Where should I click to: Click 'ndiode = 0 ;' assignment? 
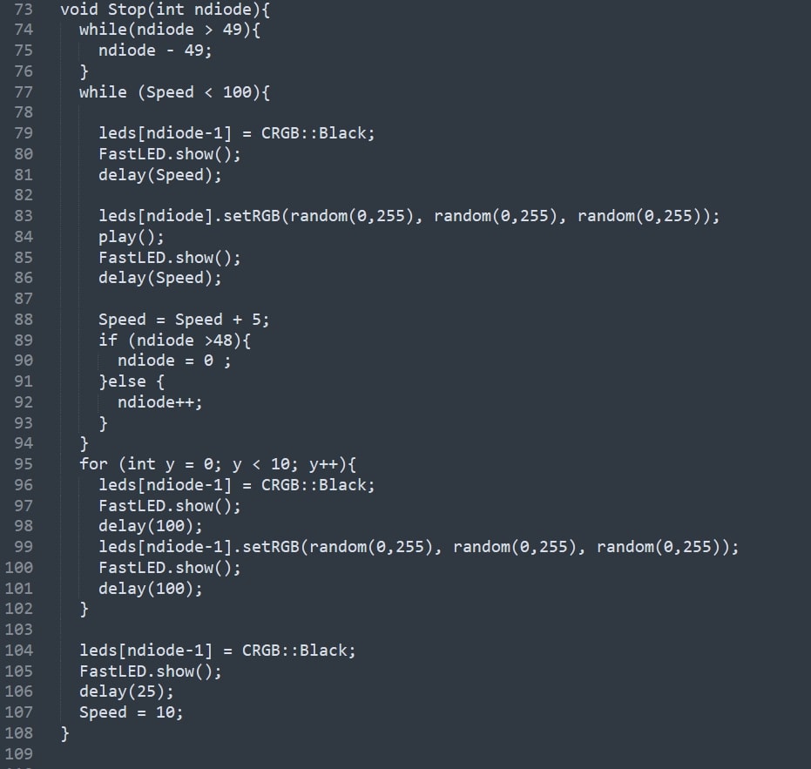(174, 361)
